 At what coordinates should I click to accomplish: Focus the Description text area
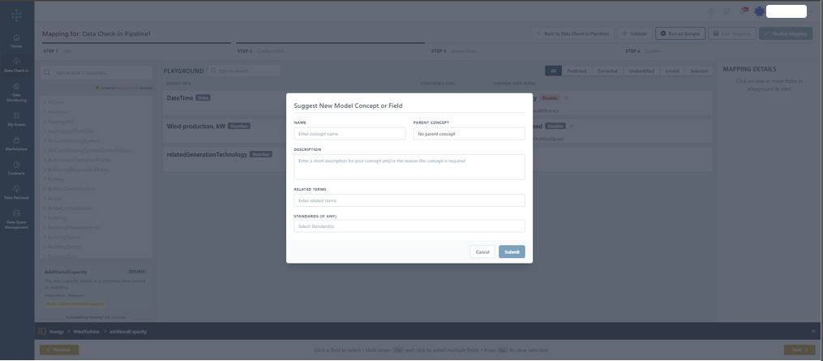click(x=409, y=166)
